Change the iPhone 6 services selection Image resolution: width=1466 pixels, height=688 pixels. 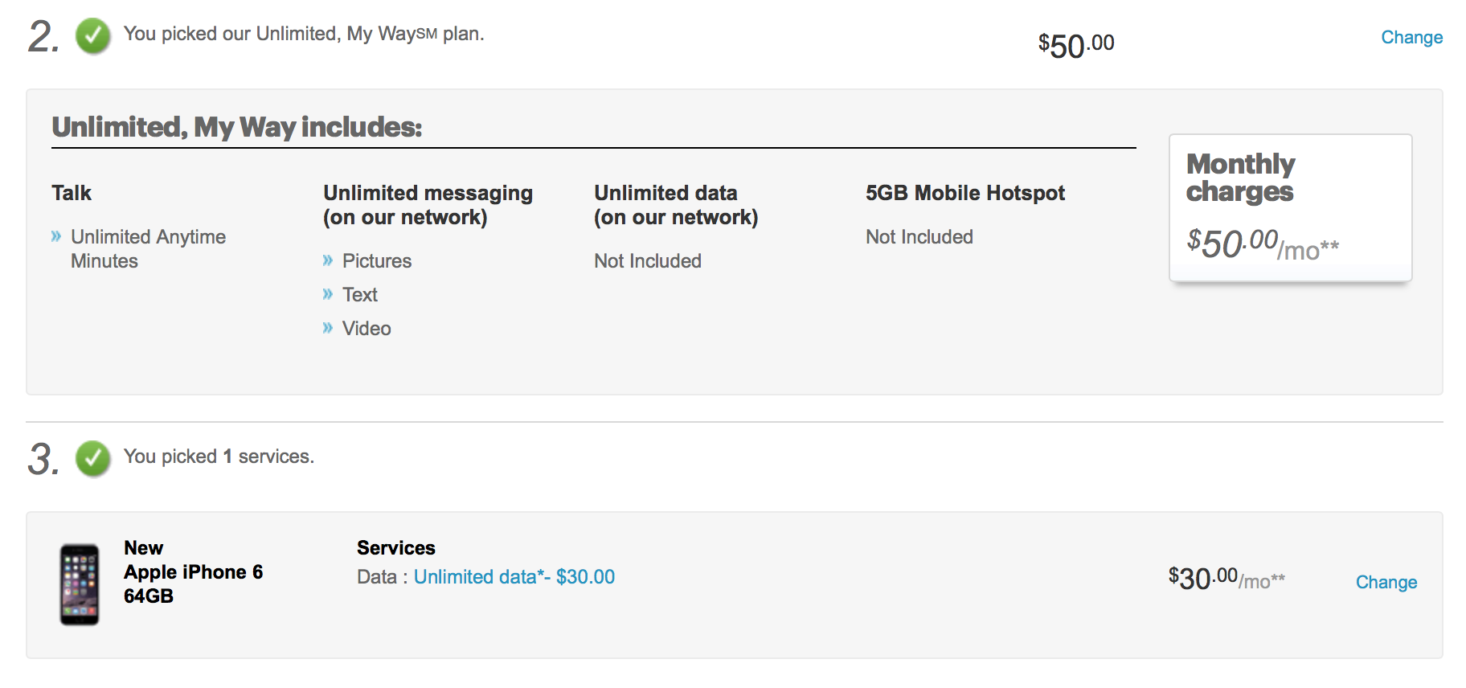coord(1386,583)
